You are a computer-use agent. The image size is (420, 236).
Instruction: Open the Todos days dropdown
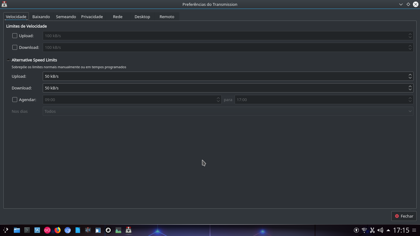[228, 111]
